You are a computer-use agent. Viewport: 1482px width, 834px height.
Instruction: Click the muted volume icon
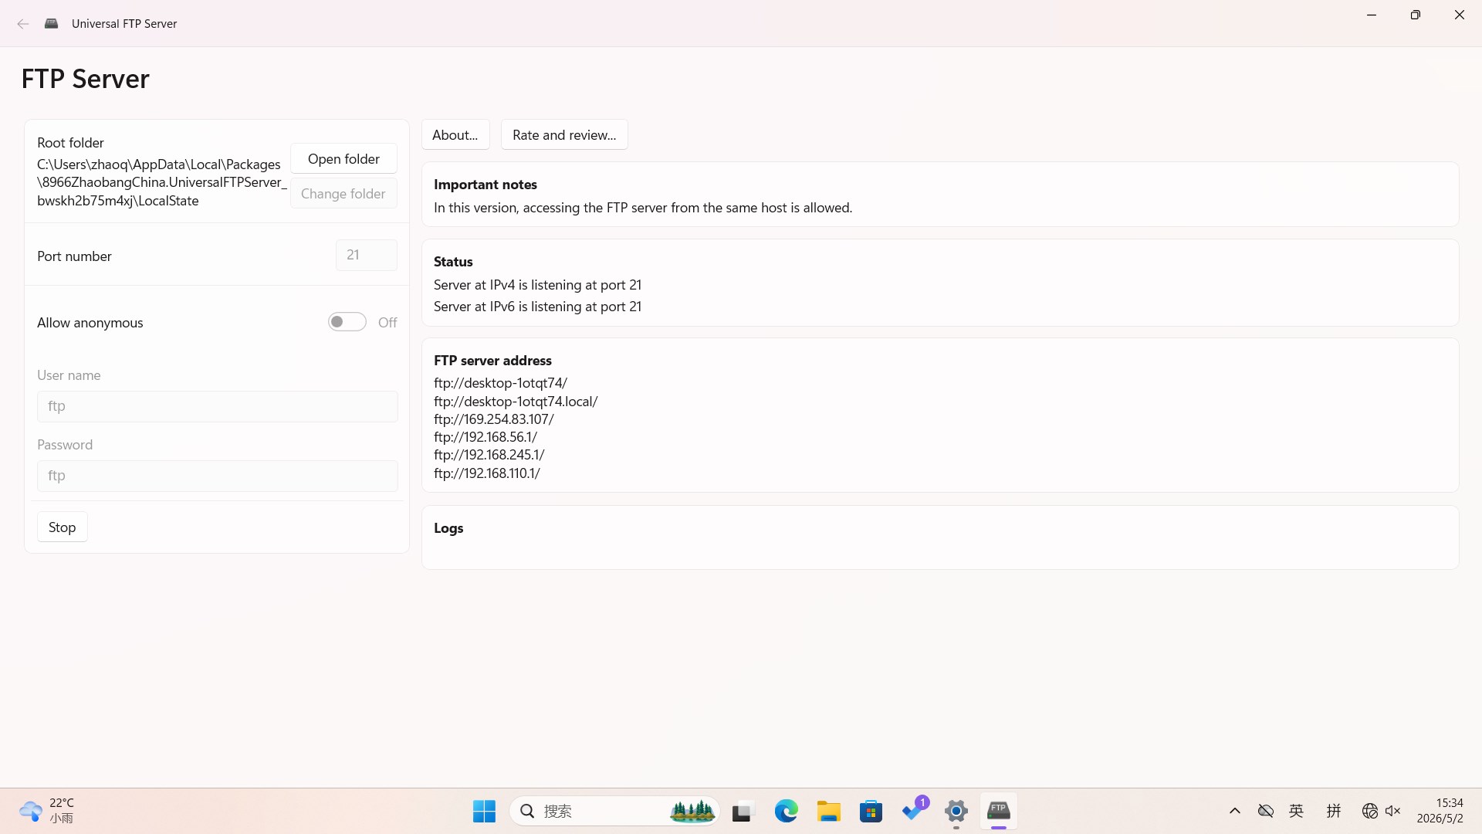1393,811
